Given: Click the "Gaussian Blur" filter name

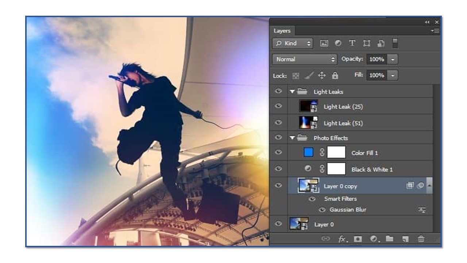Looking at the screenshot, I should click(x=348, y=210).
